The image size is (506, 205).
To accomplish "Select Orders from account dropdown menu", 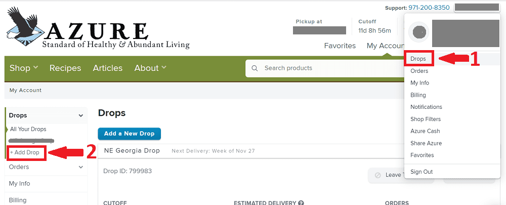I will coord(419,71).
